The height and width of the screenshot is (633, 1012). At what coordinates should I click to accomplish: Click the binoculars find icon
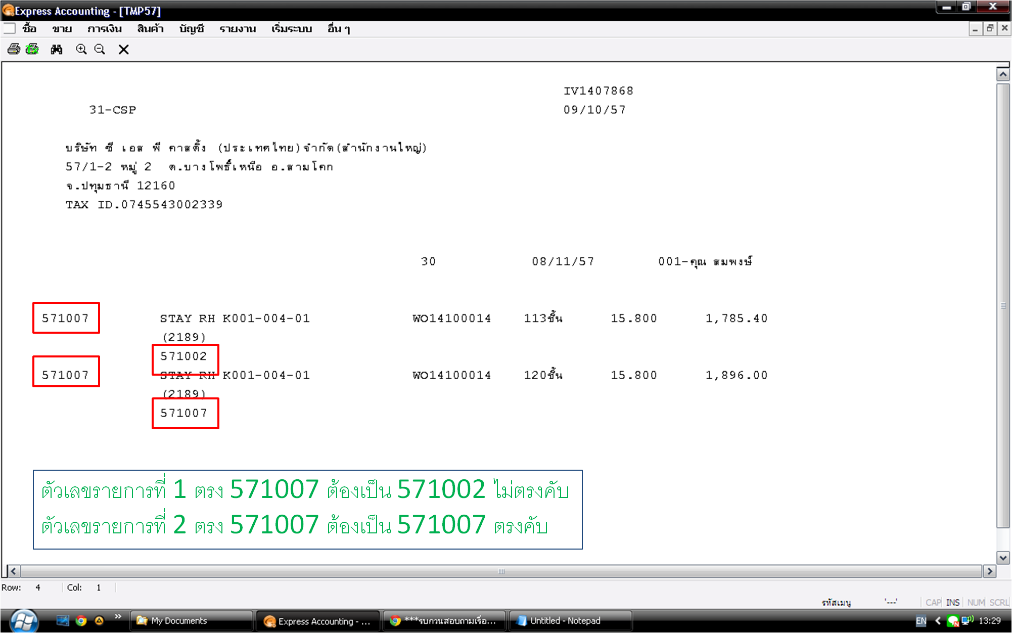(x=57, y=49)
